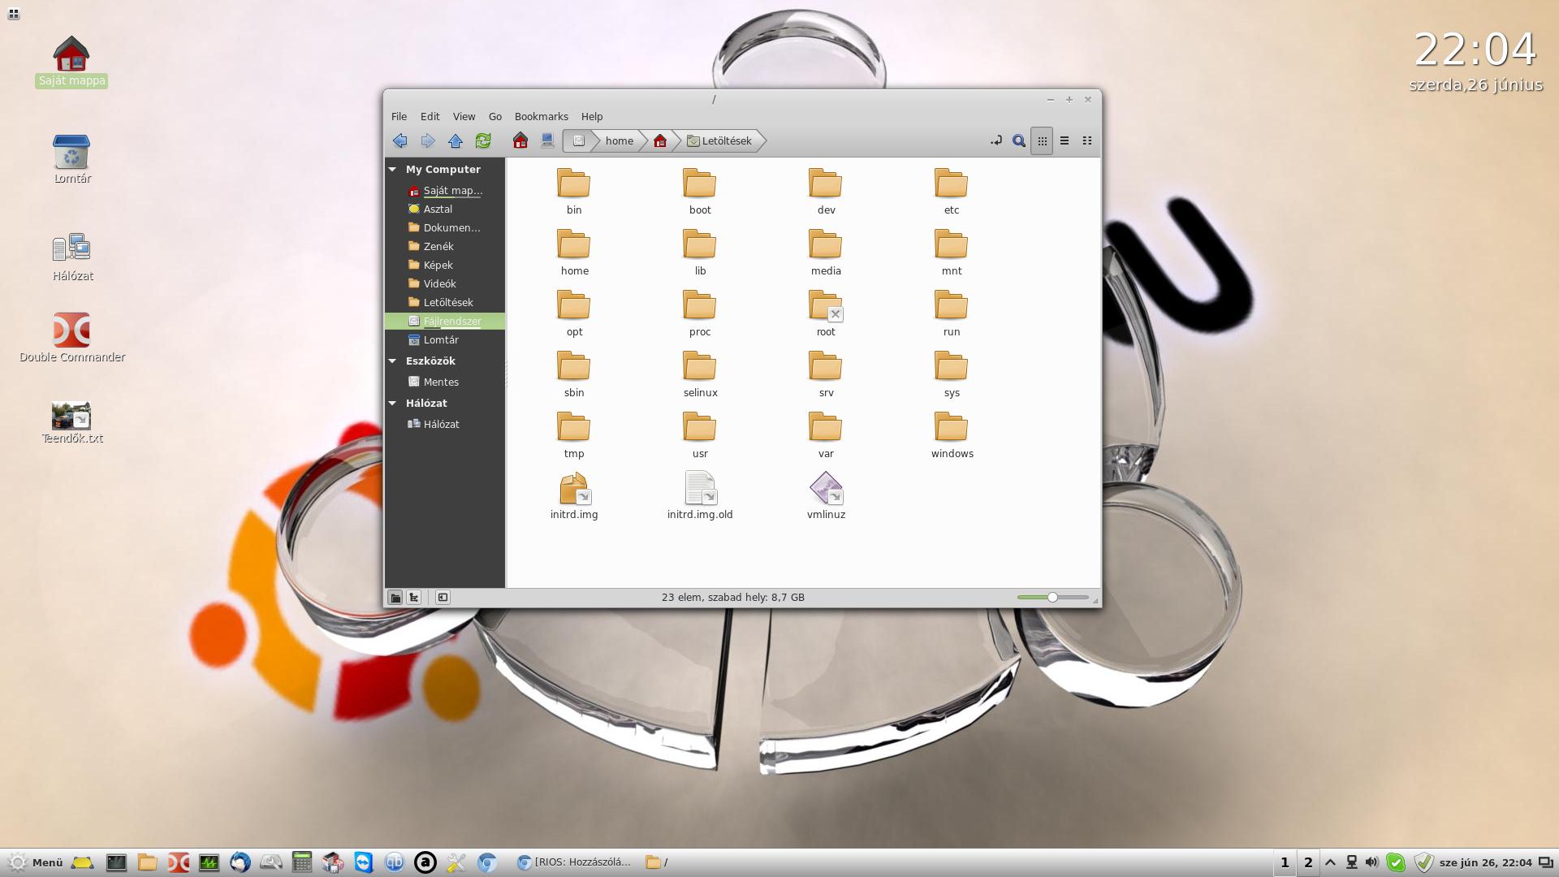This screenshot has height=877, width=1559.
Task: Adjust the icon zoom slider
Action: coord(1052,598)
